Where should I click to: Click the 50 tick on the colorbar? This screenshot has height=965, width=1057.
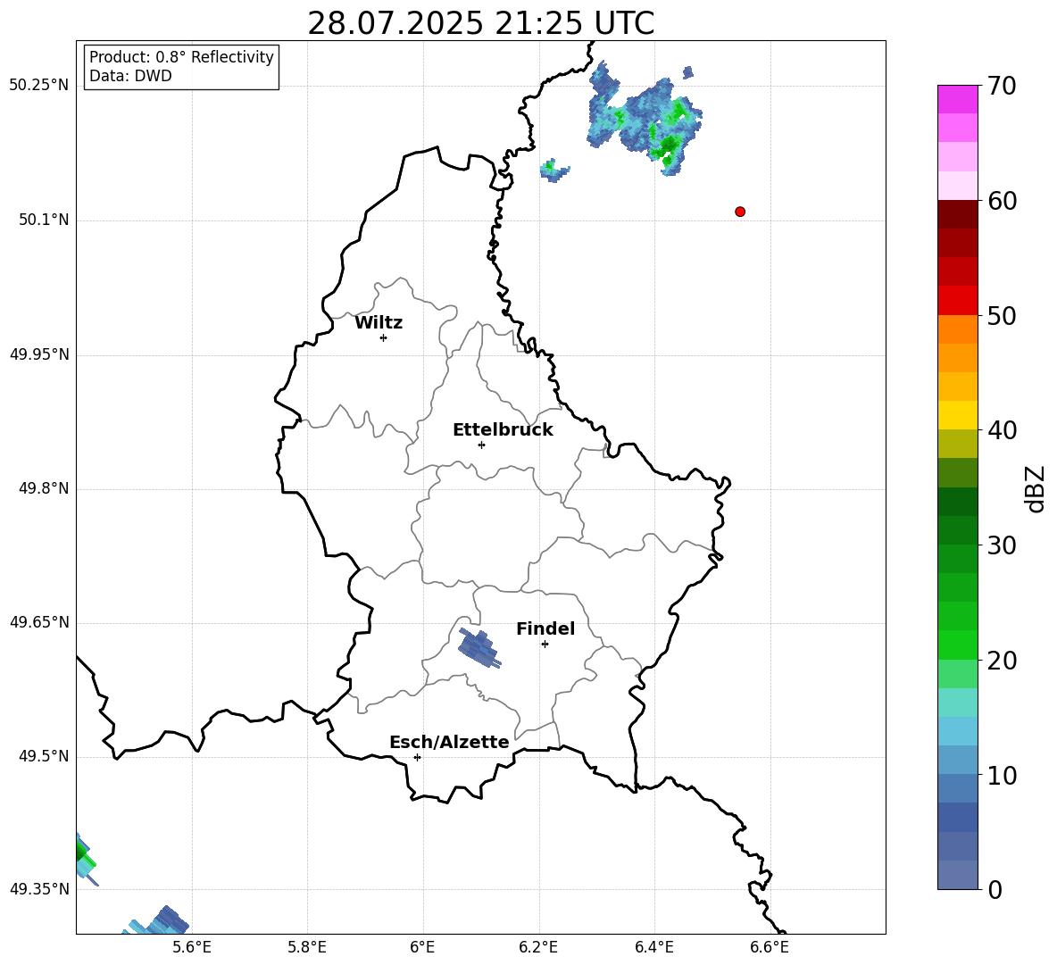(1002, 315)
